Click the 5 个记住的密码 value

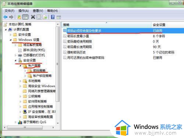163,52
